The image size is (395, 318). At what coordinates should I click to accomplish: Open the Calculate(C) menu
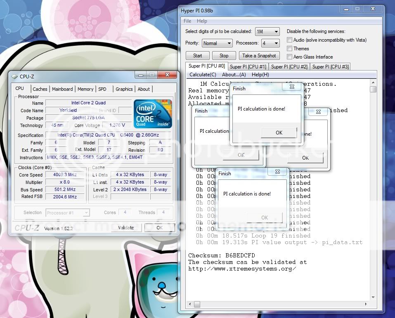203,75
